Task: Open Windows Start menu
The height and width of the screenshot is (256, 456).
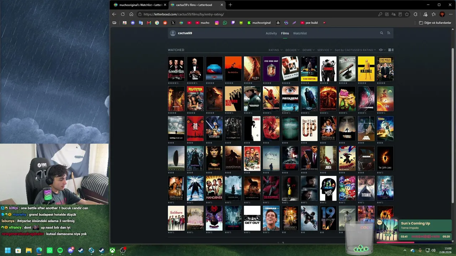Action: point(7,250)
